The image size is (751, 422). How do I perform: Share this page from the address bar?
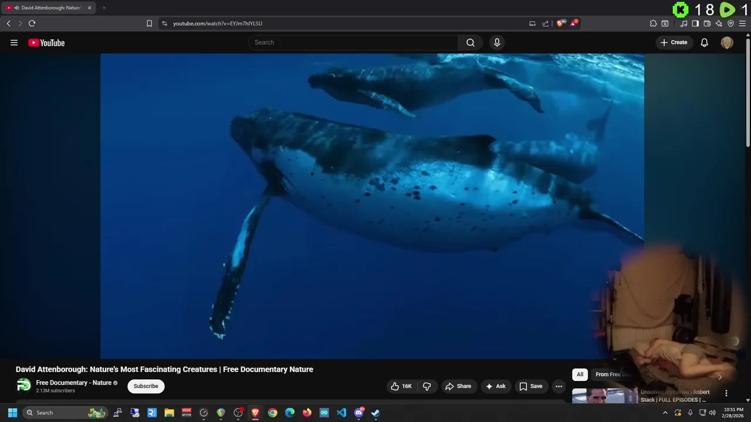546,23
